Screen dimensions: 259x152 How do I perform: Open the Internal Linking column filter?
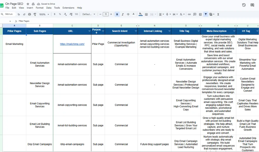click(169, 31)
